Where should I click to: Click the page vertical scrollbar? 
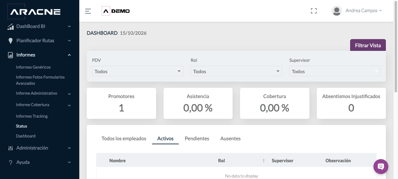[x=396, y=47]
